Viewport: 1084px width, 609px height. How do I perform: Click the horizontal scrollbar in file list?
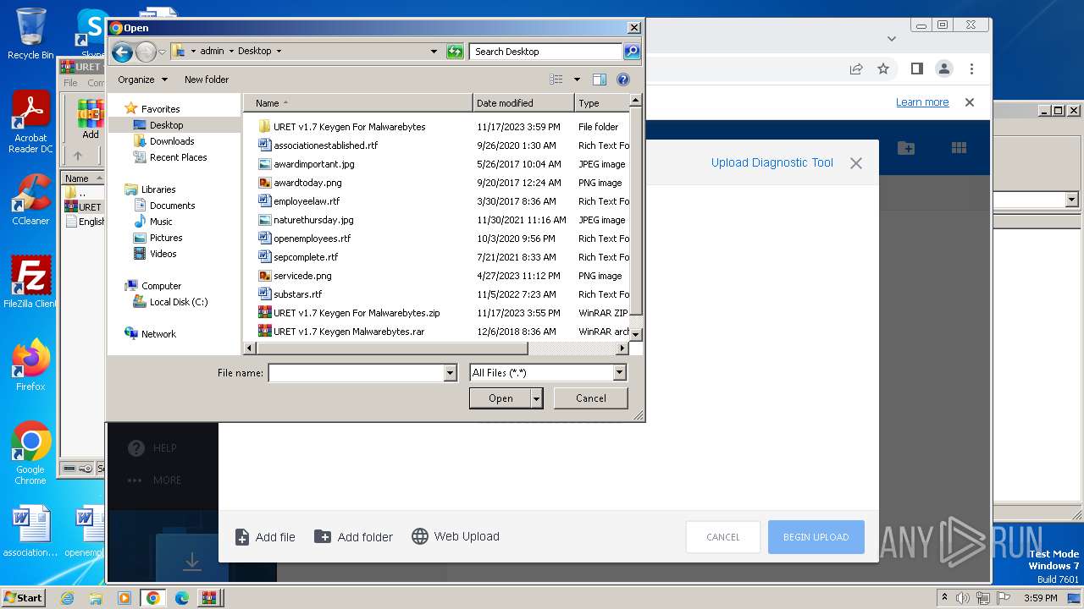click(391, 348)
